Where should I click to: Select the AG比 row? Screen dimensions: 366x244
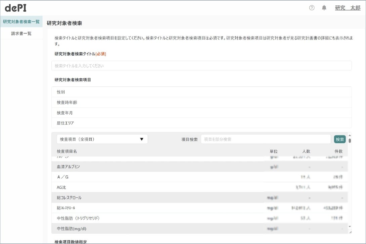point(199,187)
